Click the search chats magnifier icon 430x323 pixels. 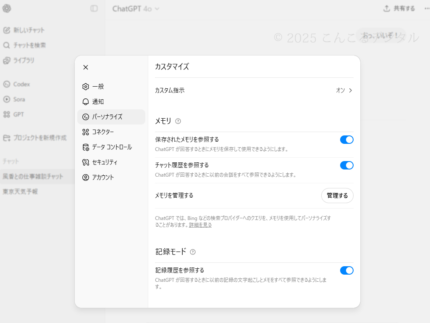(7, 45)
